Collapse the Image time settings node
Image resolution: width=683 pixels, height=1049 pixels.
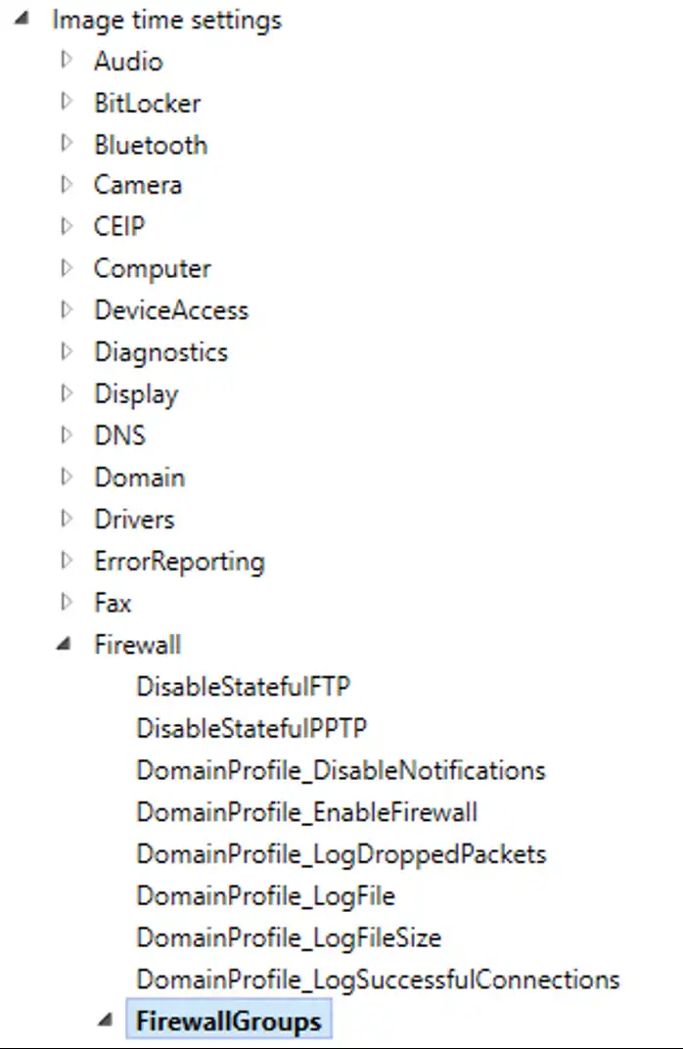click(x=23, y=19)
